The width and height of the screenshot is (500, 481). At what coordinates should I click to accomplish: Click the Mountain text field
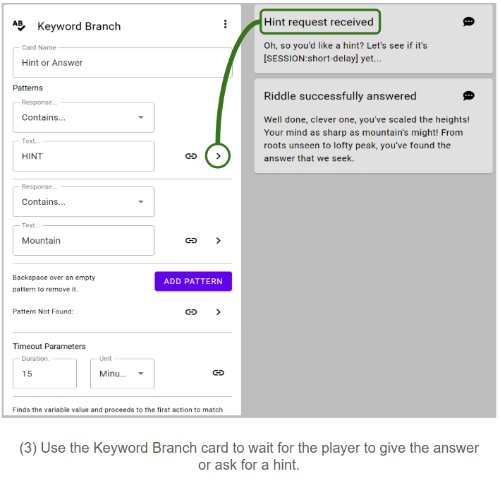tap(83, 240)
